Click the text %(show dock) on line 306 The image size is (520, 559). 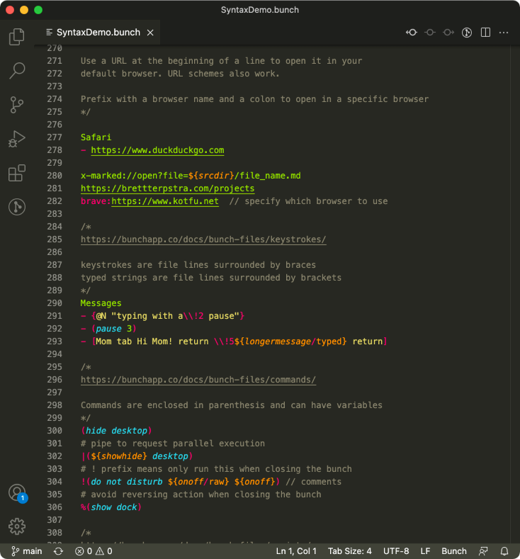[111, 507]
